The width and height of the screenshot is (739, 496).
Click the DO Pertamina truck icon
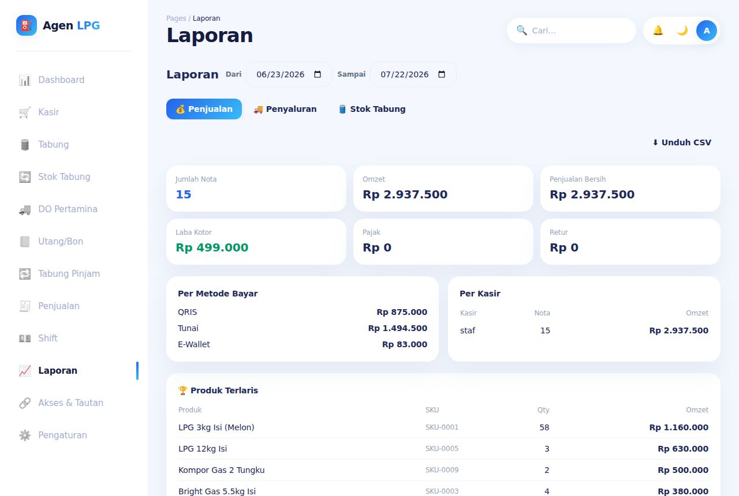(x=25, y=209)
